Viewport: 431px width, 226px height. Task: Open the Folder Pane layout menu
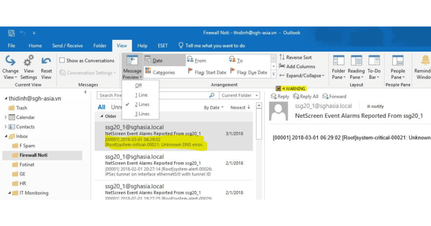tap(339, 68)
